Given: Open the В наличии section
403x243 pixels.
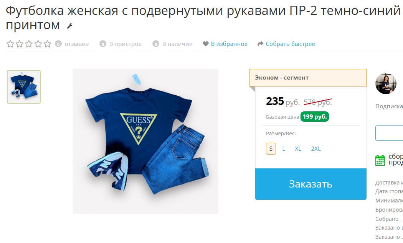Looking at the screenshot, I should coord(177,44).
